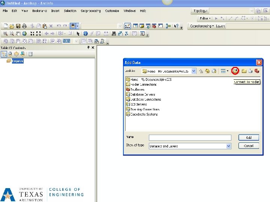Screen dimensions: 270x202
Task: Toggle List By Source in Table of Contents
Action: coord(10,54)
